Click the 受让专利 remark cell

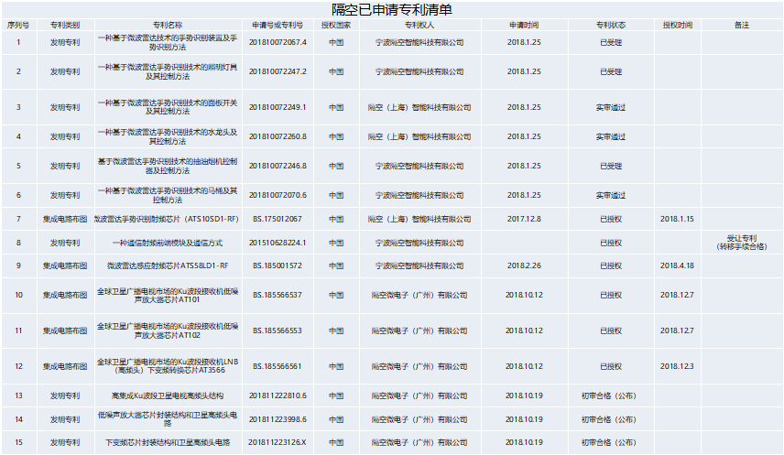coord(741,242)
